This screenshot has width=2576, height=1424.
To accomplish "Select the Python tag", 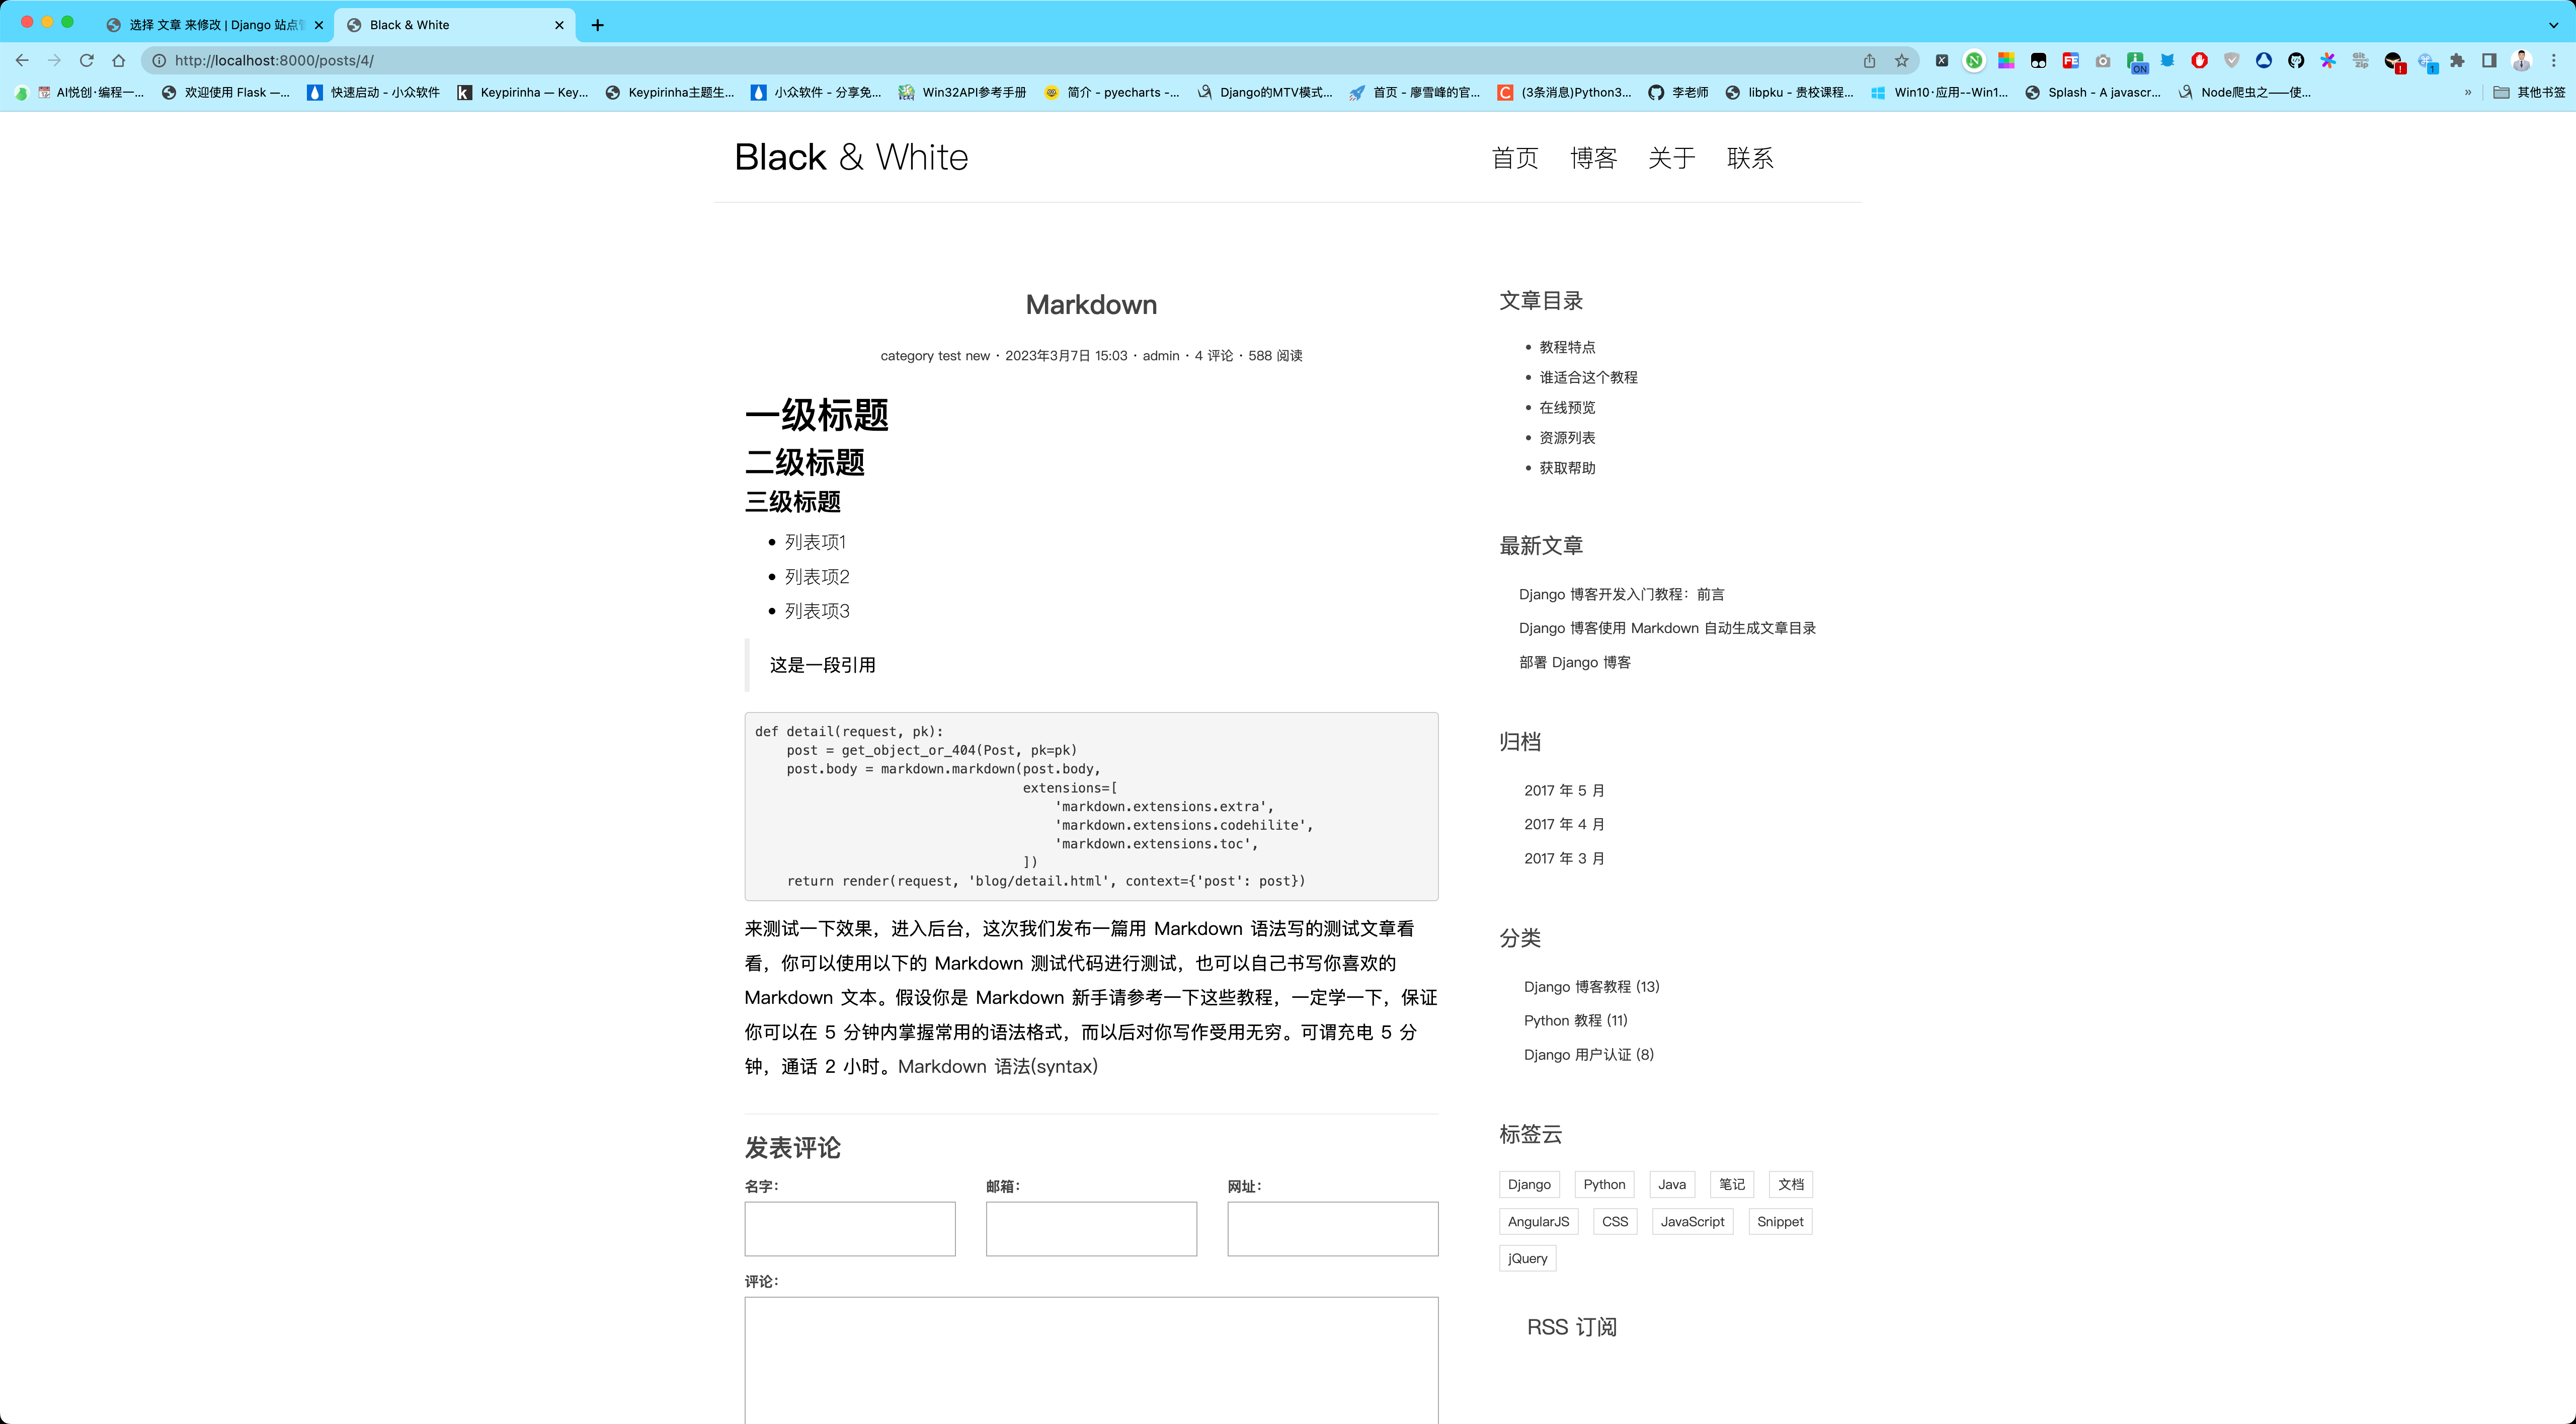I will (1604, 1184).
